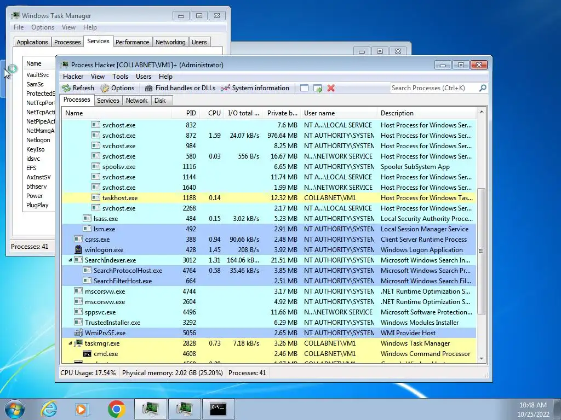Viewport: 561px width, 420px height.
Task: Sort by the CPU column header
Action: coord(212,113)
